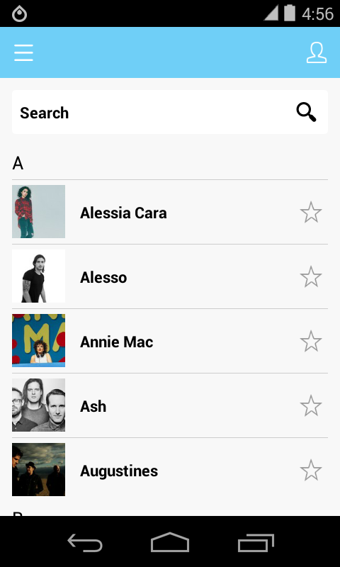Open Alessia Cara artist photo
Image resolution: width=340 pixels, height=567 pixels.
coord(39,211)
